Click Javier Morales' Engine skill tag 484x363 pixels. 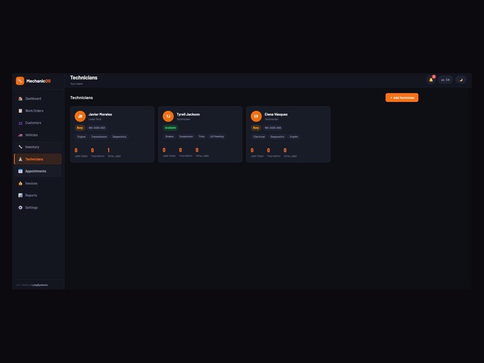tap(82, 137)
